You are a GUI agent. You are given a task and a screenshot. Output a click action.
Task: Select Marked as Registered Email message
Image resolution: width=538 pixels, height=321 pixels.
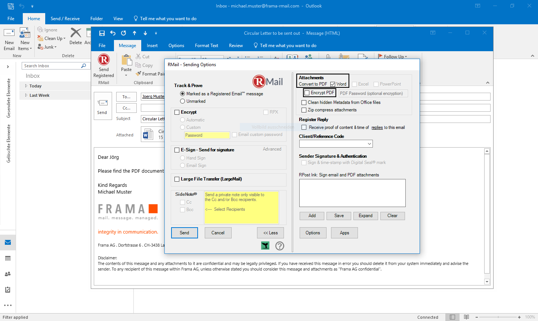click(x=183, y=94)
